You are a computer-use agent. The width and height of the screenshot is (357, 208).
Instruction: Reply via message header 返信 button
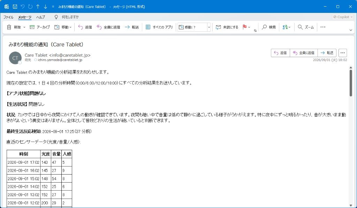(281, 53)
